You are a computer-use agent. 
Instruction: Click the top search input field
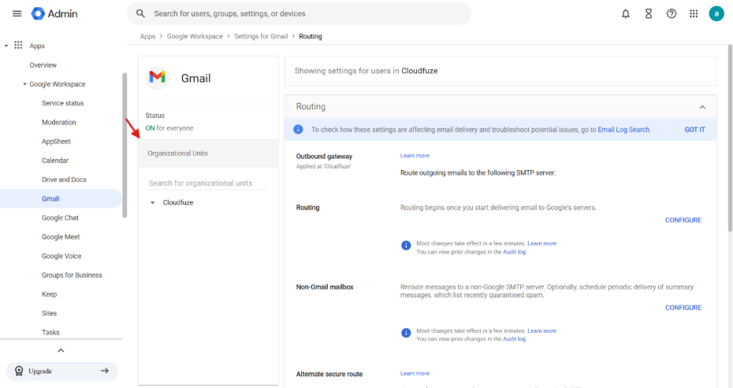300,13
